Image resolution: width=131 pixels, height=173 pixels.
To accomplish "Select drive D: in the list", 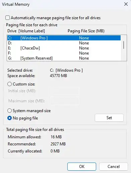I will pyautogui.click(x=64, y=43).
